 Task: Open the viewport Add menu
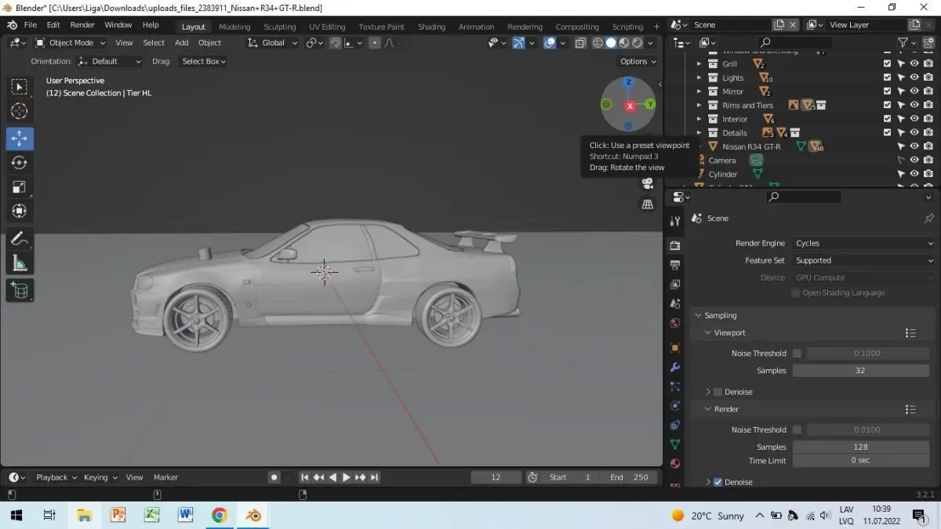point(181,43)
